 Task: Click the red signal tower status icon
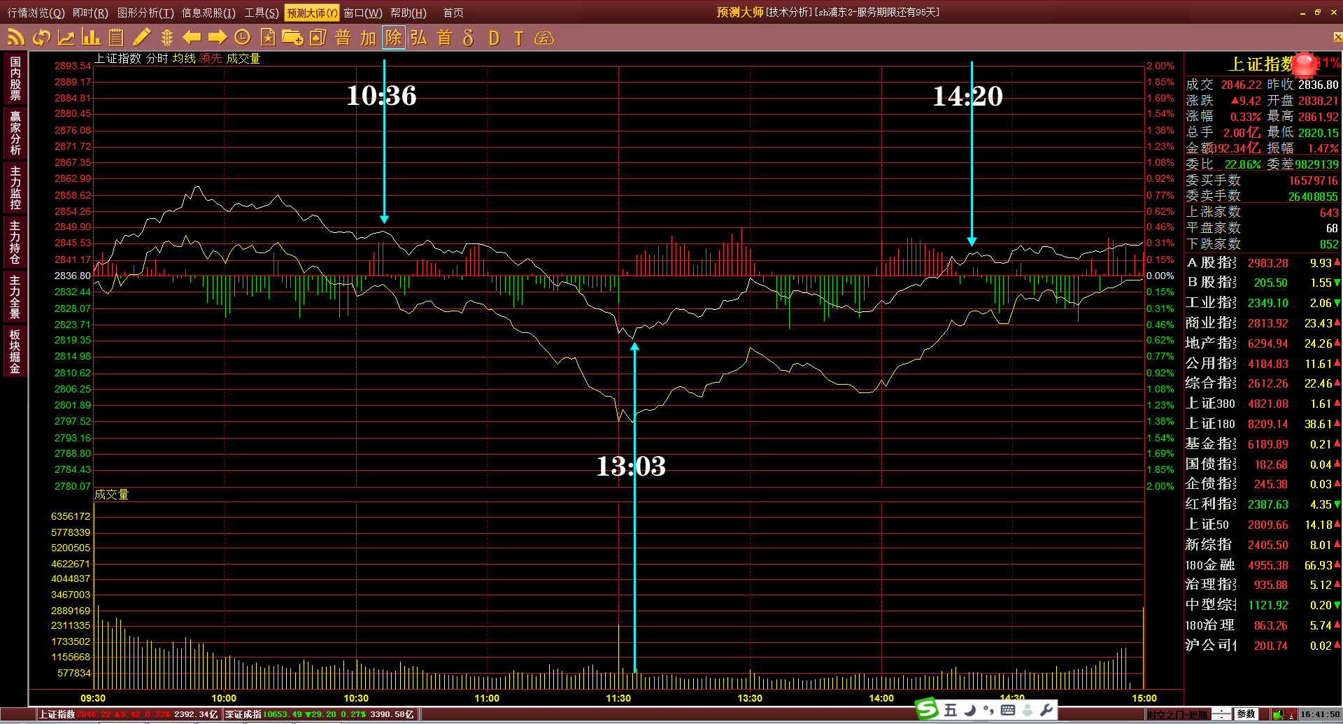1291,715
